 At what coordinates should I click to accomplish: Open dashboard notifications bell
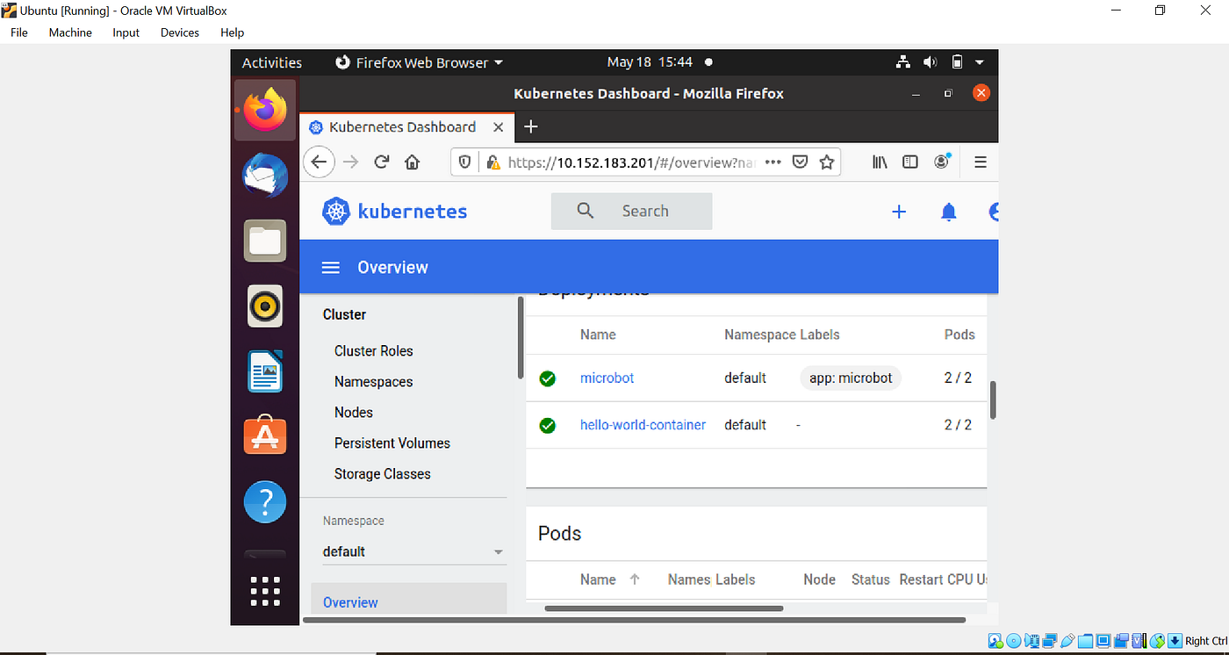click(x=948, y=211)
